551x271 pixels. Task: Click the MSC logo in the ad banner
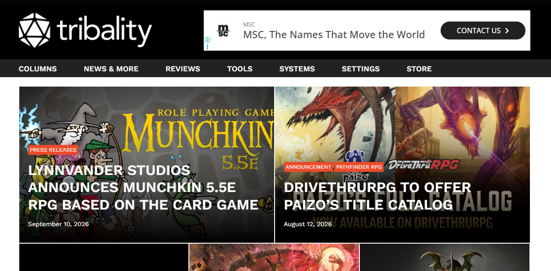(x=223, y=31)
